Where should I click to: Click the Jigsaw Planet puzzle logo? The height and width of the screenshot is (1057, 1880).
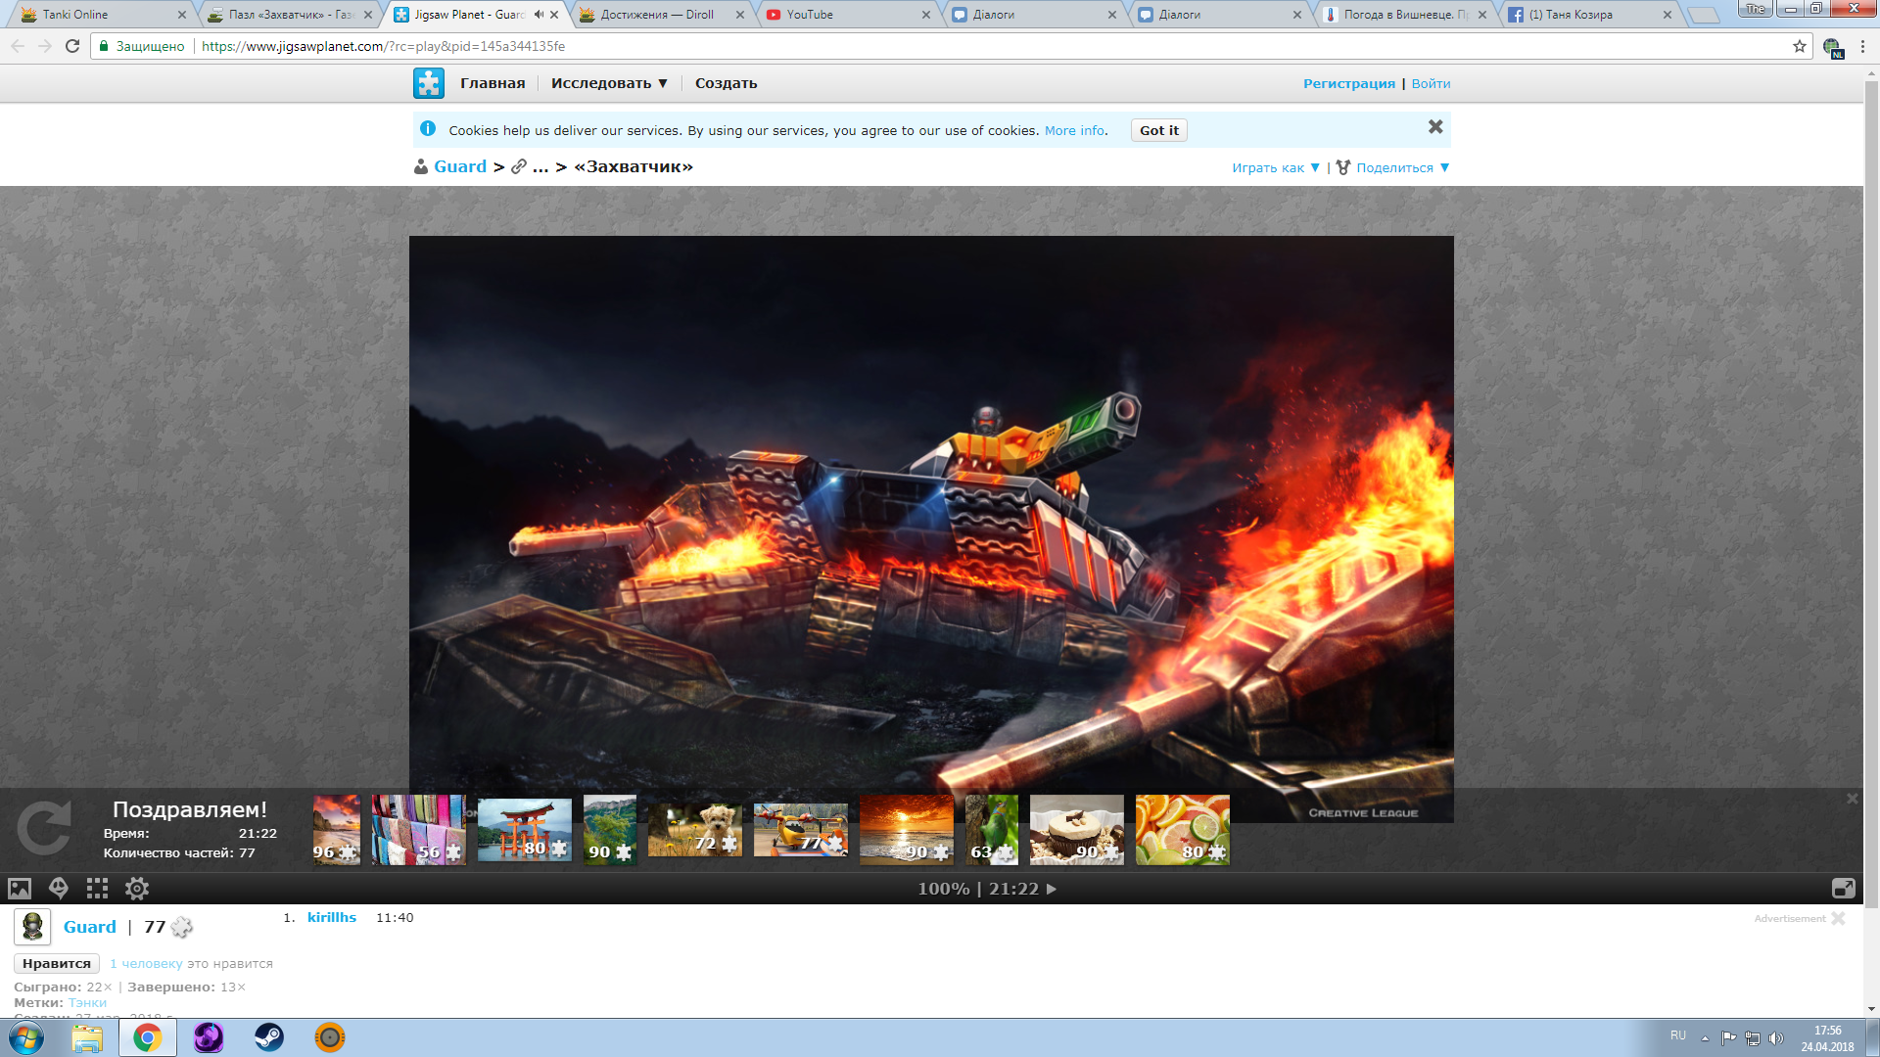(429, 83)
